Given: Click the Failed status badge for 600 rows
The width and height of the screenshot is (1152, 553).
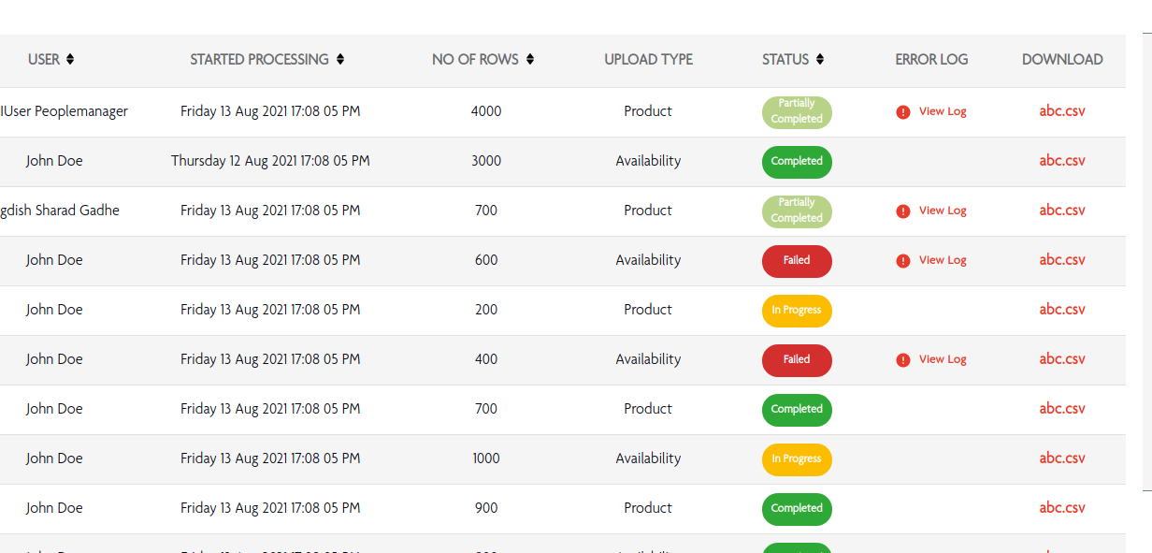Looking at the screenshot, I should pyautogui.click(x=797, y=260).
